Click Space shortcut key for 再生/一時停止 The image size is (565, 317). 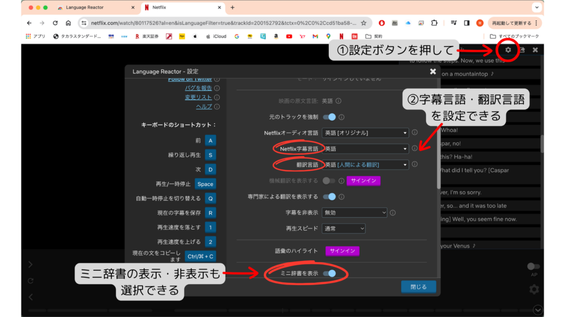point(205,184)
